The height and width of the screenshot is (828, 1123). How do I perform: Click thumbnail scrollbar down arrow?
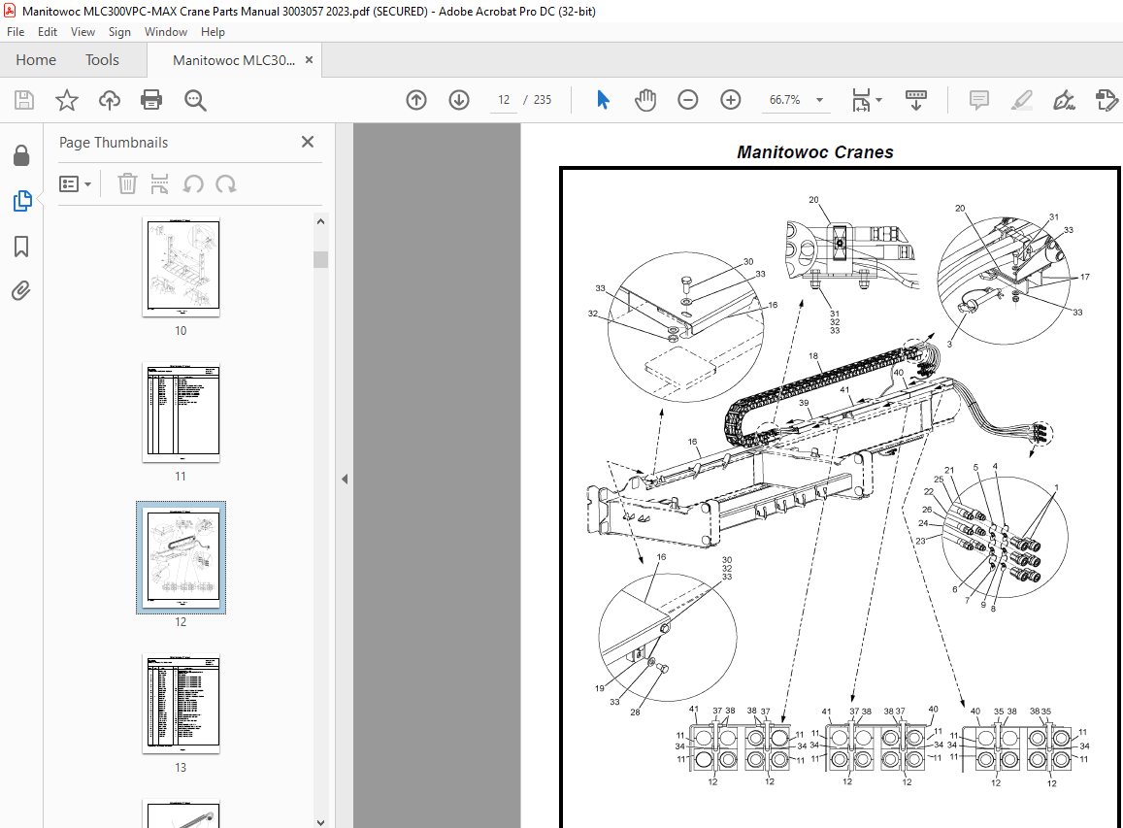[x=321, y=821]
